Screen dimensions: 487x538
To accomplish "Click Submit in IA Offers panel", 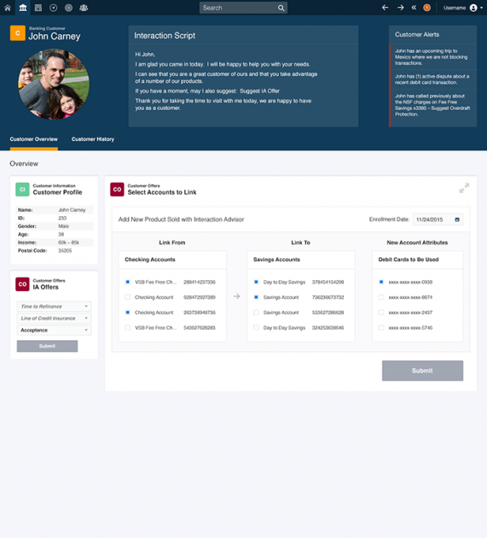I will point(47,346).
